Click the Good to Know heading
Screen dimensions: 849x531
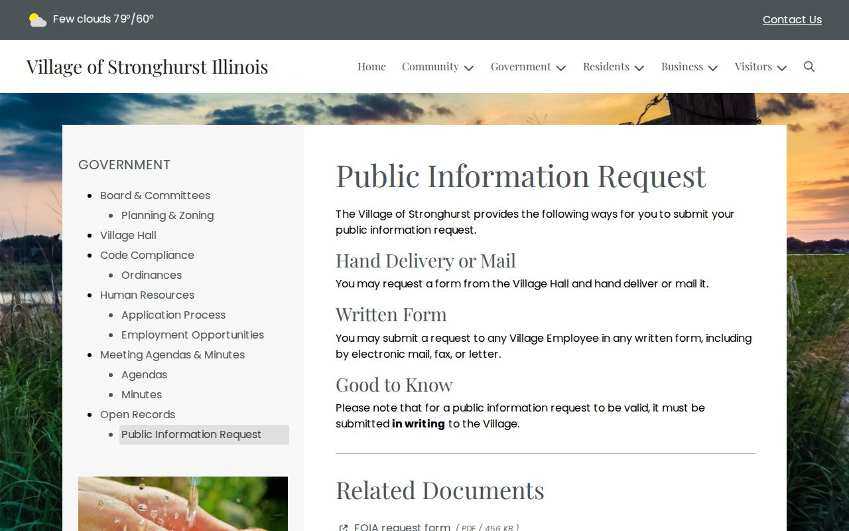[x=394, y=384]
